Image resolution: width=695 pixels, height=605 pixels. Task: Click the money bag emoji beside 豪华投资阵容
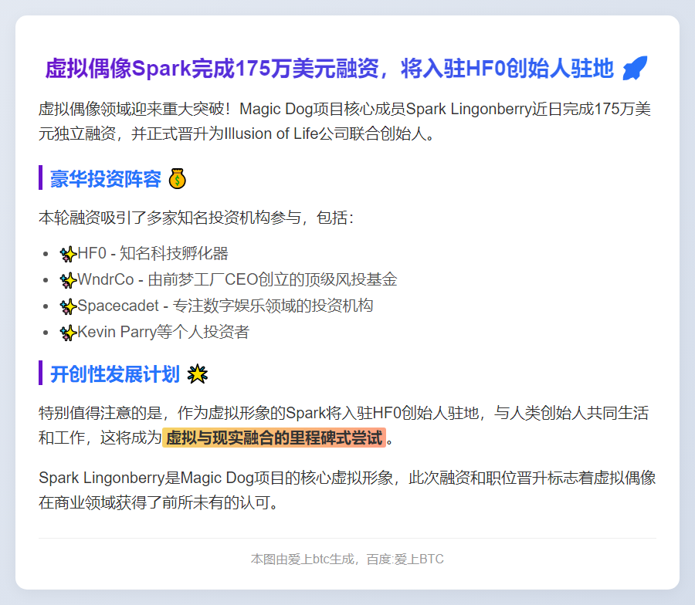click(x=178, y=179)
